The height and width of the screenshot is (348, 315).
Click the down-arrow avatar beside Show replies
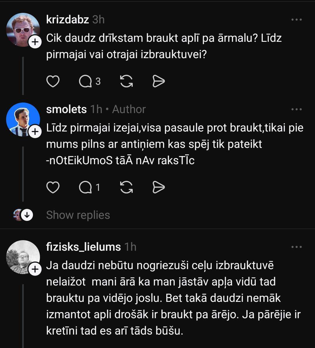pyautogui.click(x=27, y=215)
